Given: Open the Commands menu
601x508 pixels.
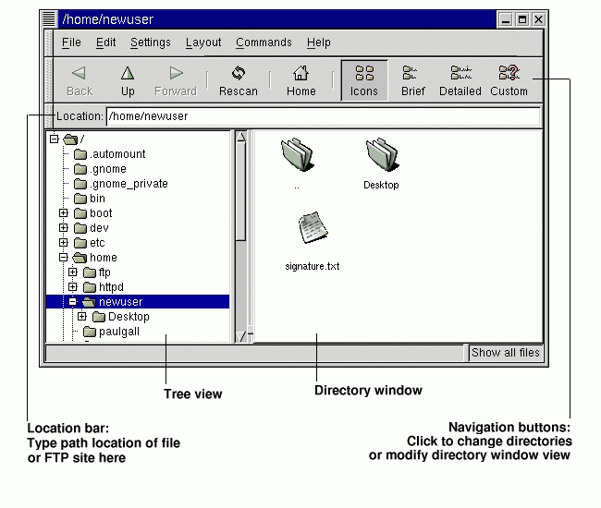Looking at the screenshot, I should (x=264, y=42).
